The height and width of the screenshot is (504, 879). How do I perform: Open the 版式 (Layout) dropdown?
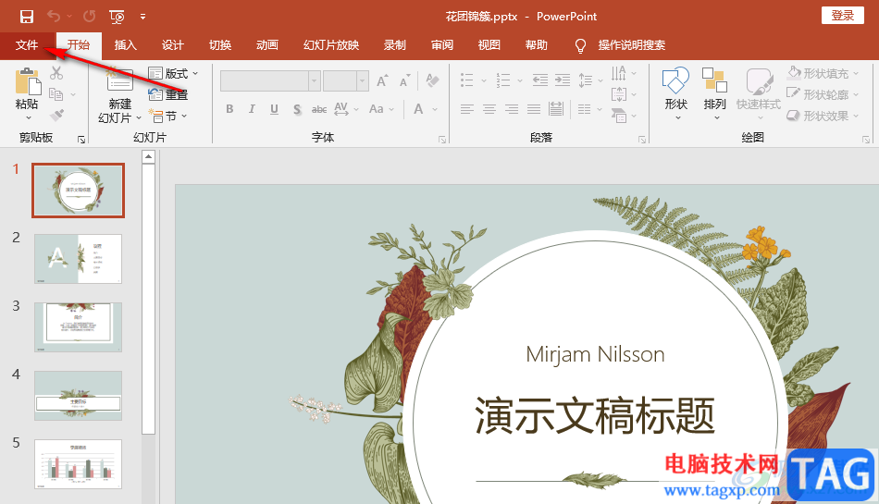(x=173, y=73)
